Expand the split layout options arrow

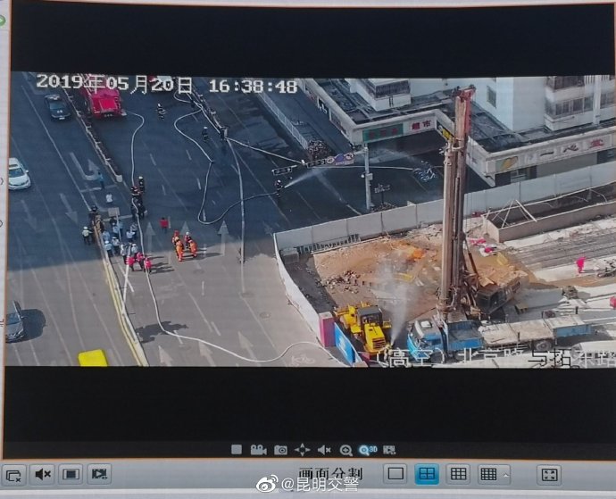[506, 474]
